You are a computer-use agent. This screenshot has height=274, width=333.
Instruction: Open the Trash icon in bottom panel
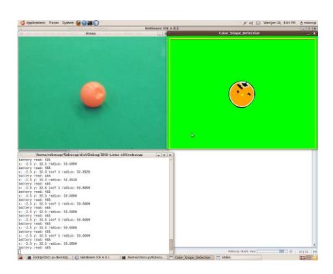[x=315, y=258]
